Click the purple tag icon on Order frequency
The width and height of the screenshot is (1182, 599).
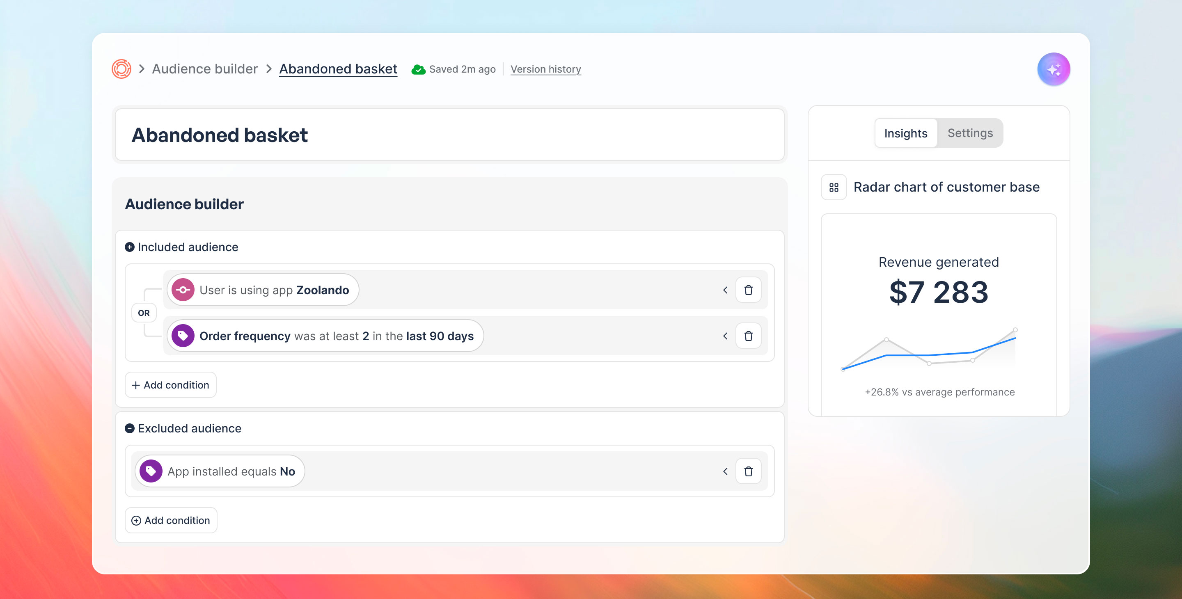point(183,336)
